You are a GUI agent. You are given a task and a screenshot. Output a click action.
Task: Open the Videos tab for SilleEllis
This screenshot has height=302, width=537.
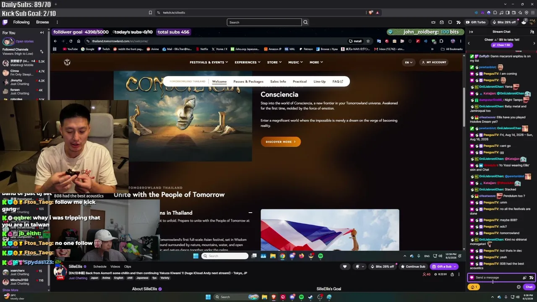(x=115, y=266)
